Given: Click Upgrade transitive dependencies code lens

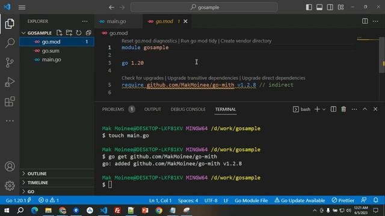Looking at the screenshot, I should tap(203, 78).
